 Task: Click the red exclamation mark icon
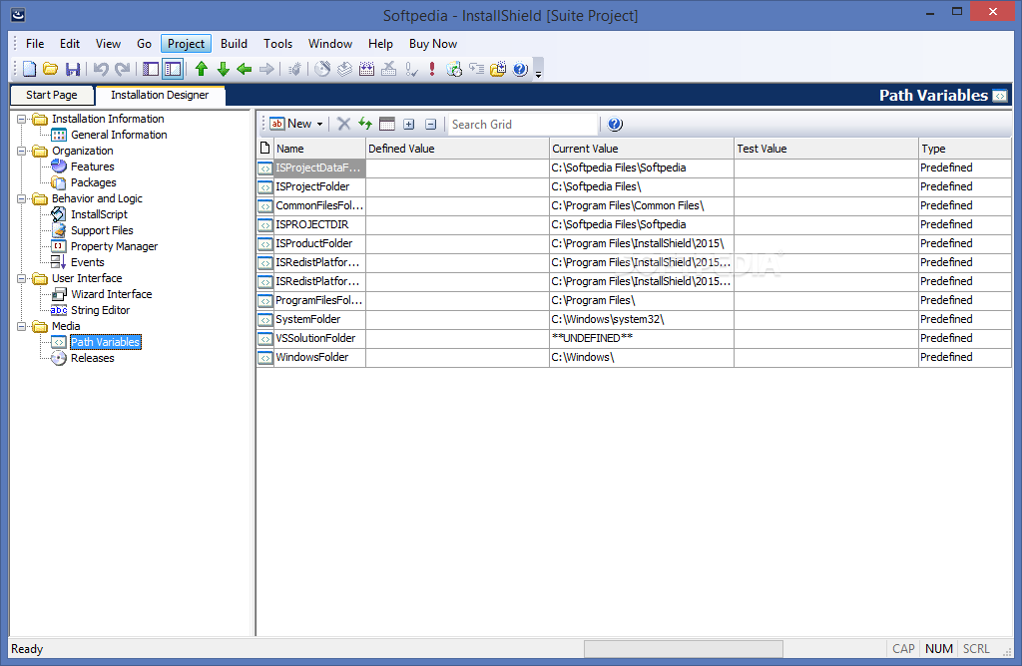click(432, 69)
